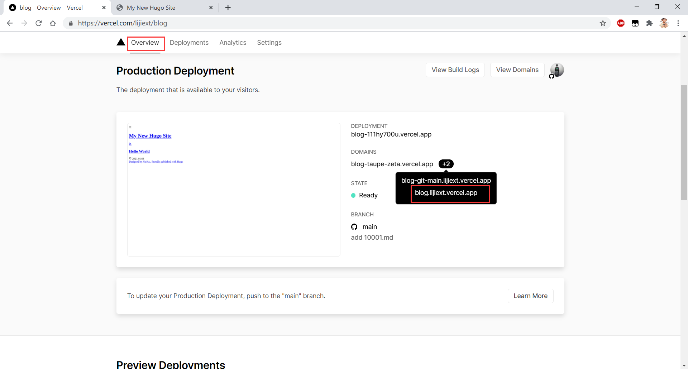Bookmark this page with the star icon
This screenshot has height=369, width=688.
(603, 23)
